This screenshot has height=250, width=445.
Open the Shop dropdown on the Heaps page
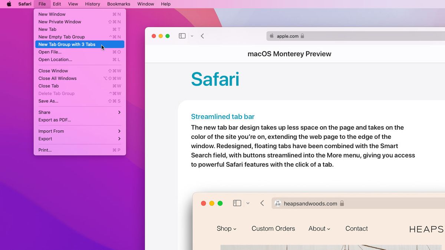[226, 229]
